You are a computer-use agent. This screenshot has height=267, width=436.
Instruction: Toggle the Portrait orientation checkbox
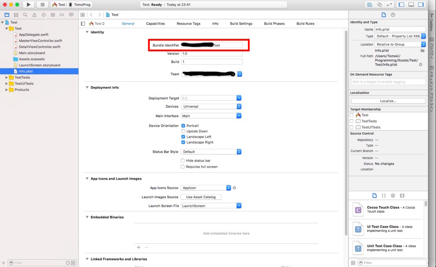click(183, 126)
